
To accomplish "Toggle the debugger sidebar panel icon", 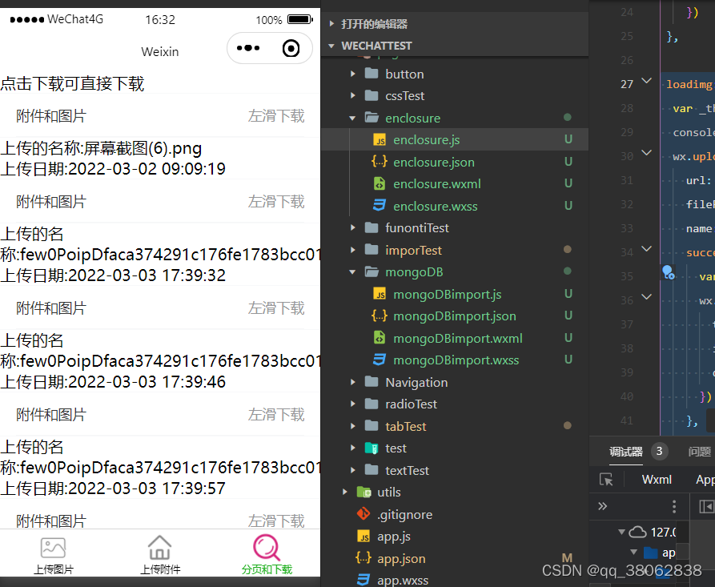I will 706,506.
